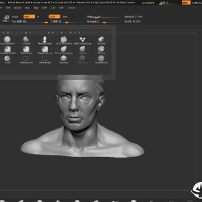Select the plain Move brush

[x=82, y=50]
